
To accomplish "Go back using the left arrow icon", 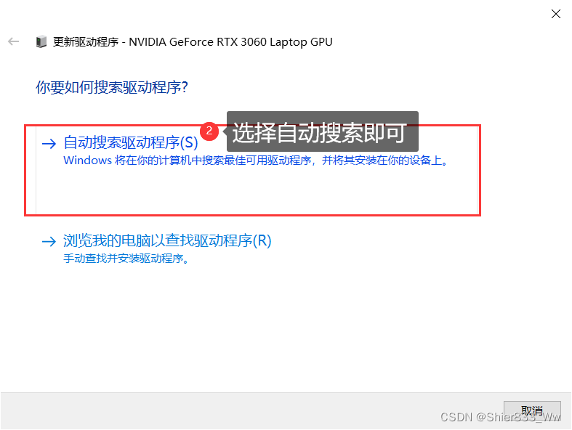I will coord(14,41).
